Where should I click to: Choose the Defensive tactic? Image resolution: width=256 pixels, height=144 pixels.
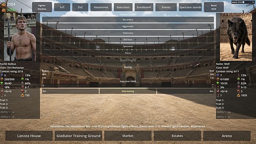pyautogui.click(x=128, y=33)
